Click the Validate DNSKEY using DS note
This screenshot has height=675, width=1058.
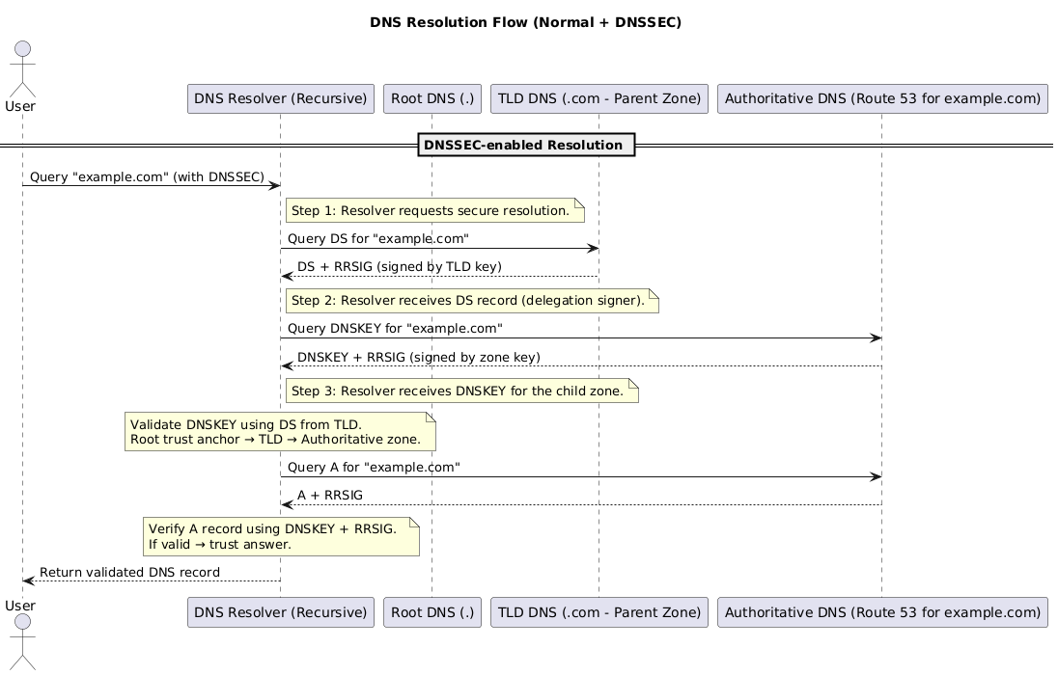coord(280,432)
